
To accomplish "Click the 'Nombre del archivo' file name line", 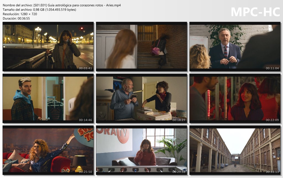I will tap(62, 5).
